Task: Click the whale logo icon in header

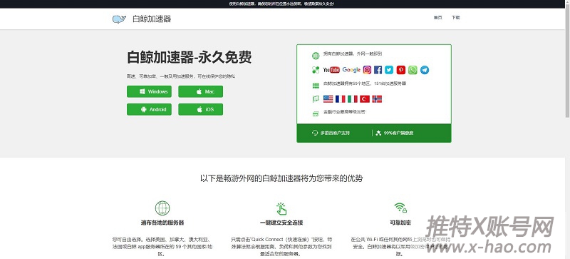Action: click(x=119, y=19)
